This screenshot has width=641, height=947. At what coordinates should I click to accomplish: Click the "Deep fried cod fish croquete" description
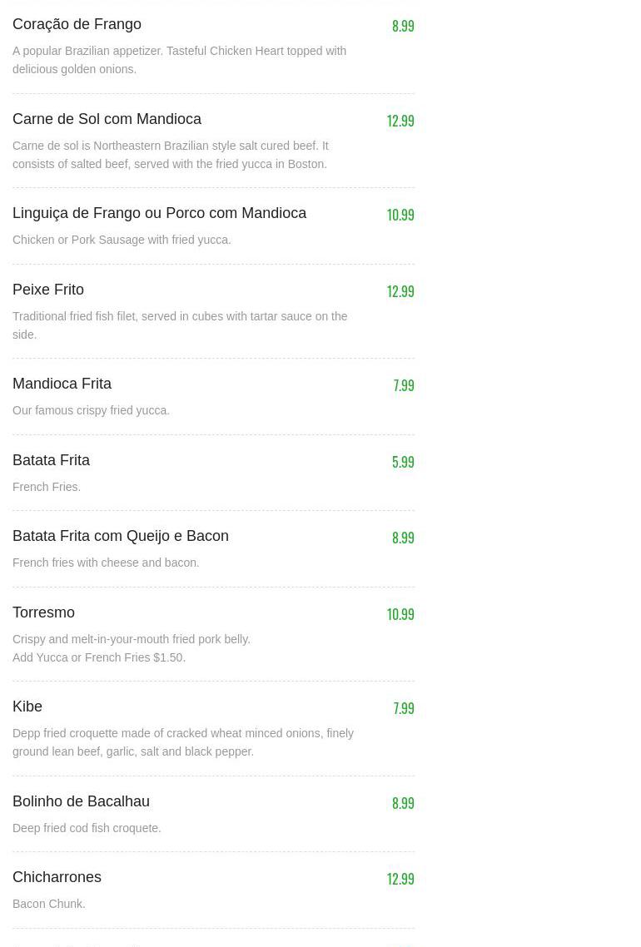pyautogui.click(x=87, y=828)
